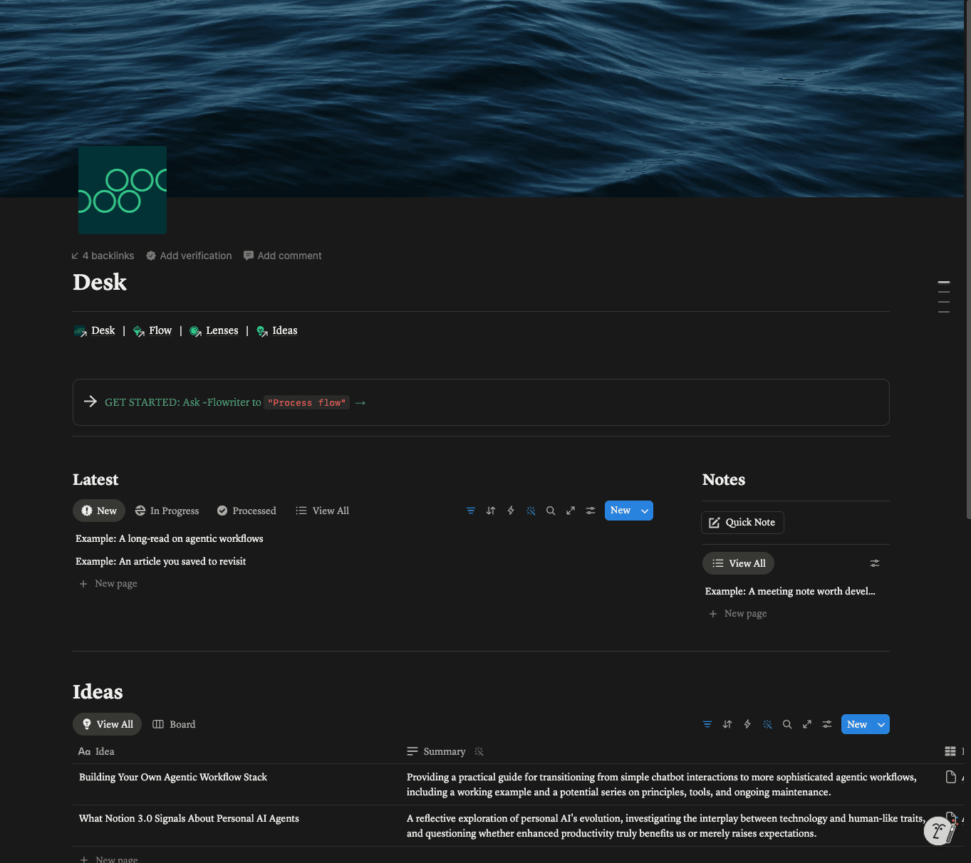
Task: Open automations lightning icon in Ideas toolbar
Action: point(747,724)
